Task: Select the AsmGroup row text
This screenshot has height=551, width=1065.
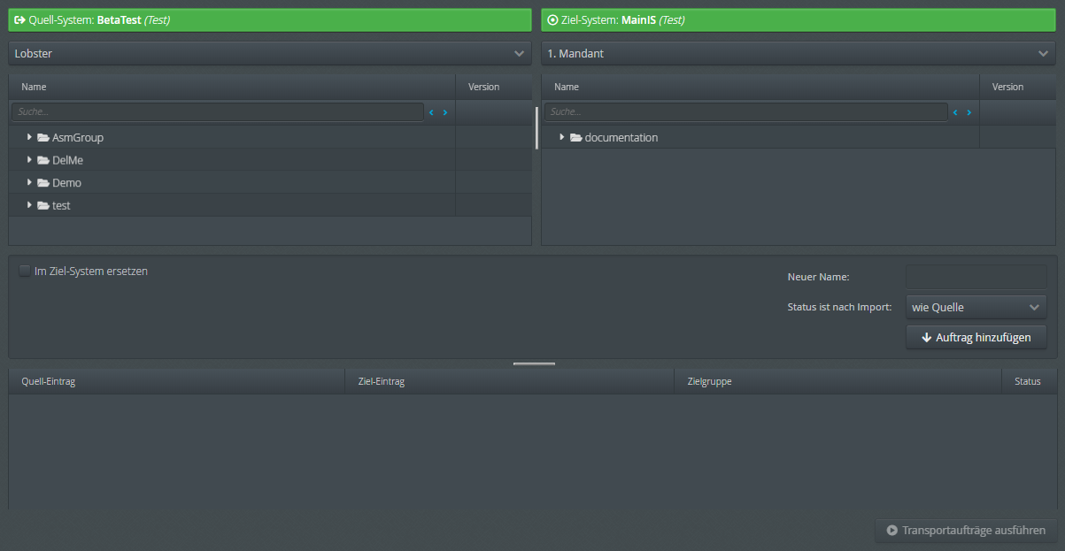Action: pyautogui.click(x=78, y=138)
